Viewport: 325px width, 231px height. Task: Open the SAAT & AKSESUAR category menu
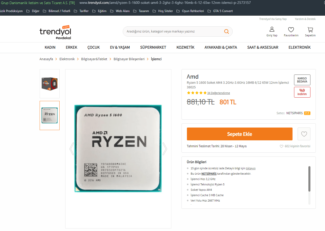point(263,47)
